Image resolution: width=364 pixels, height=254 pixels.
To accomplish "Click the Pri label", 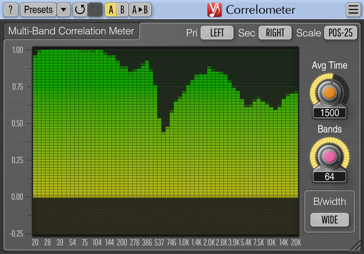I will click(x=192, y=33).
